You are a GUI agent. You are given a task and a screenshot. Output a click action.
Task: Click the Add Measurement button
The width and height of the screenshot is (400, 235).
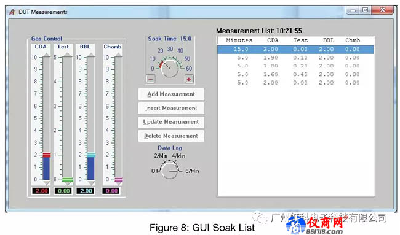click(x=171, y=94)
